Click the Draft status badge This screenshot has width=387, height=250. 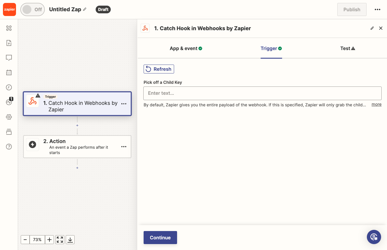103,9
